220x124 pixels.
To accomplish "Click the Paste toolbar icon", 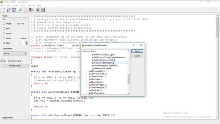I will pyautogui.click(x=31, y=10).
